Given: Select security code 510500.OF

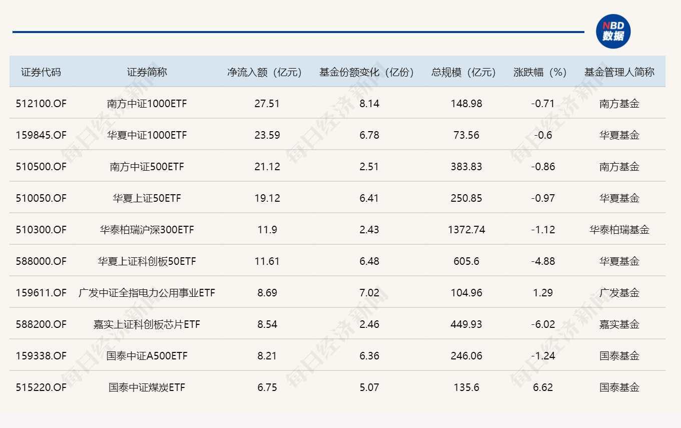Looking at the screenshot, I should click(41, 167).
